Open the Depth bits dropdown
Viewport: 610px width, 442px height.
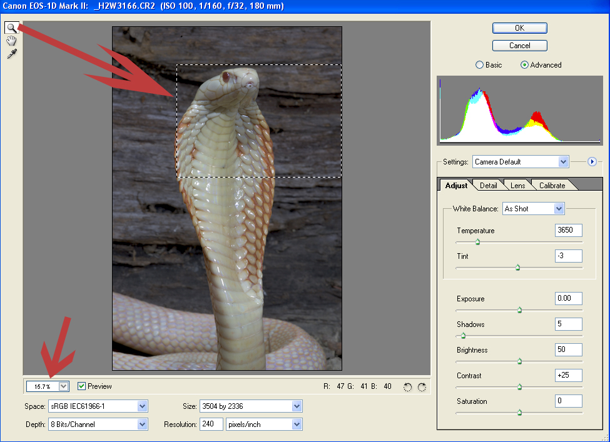143,424
